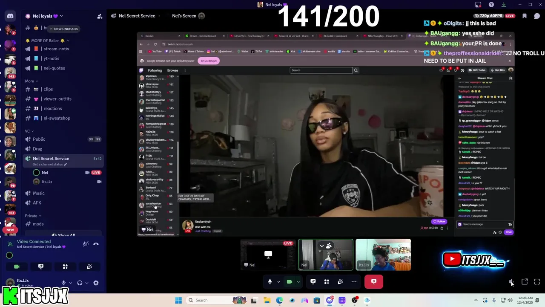Open Discord help question mark
This screenshot has width=545, height=307.
[491, 5]
